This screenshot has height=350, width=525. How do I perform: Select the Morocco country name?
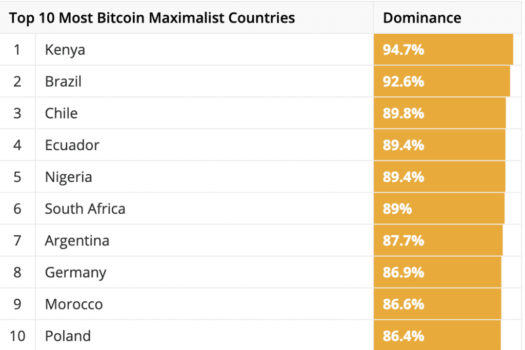click(x=74, y=304)
